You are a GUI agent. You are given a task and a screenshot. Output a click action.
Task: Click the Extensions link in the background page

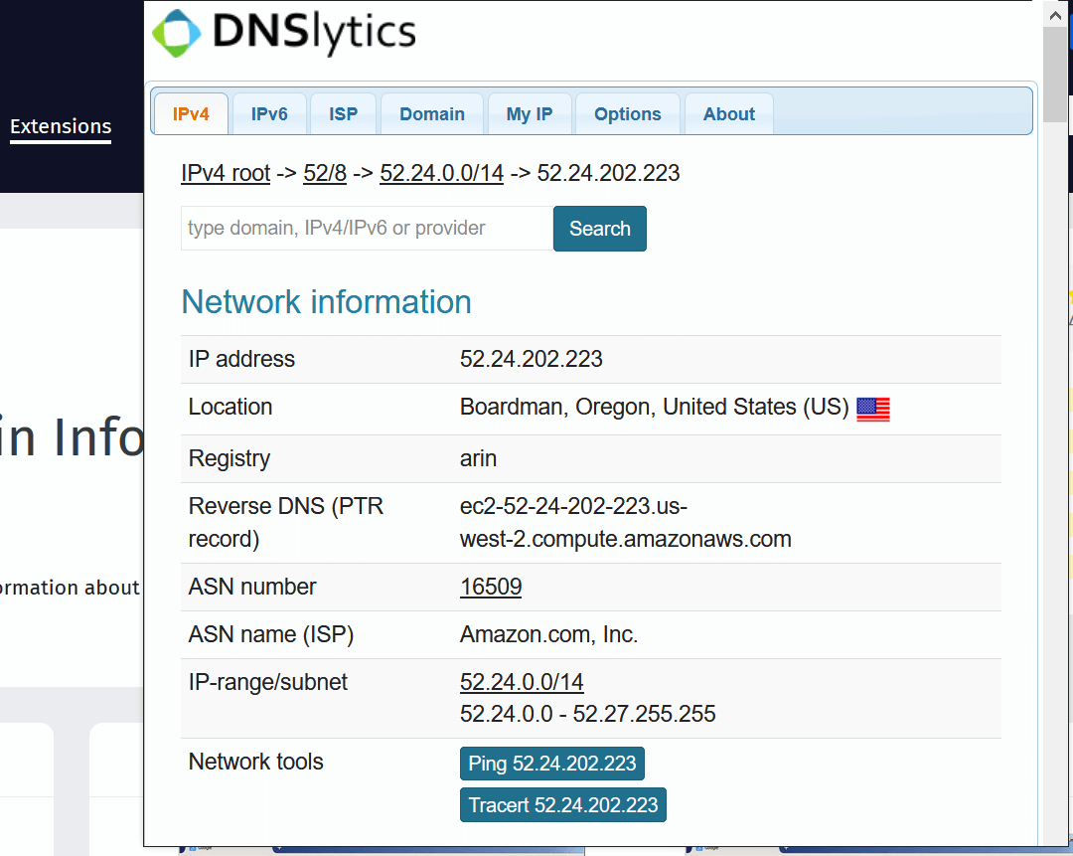point(60,126)
